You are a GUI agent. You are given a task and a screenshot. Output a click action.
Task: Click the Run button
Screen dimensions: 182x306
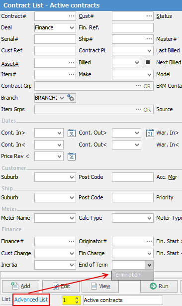(x=159, y=286)
